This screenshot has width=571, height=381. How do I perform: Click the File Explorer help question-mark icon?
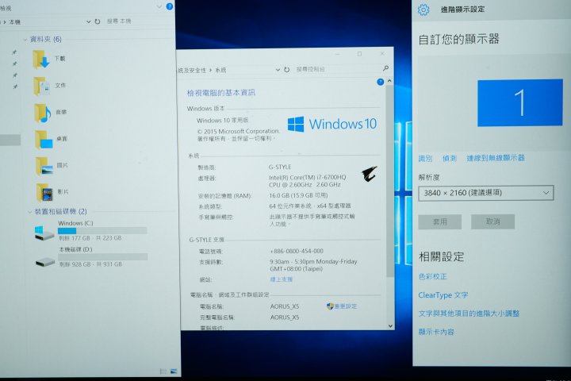click(x=170, y=6)
